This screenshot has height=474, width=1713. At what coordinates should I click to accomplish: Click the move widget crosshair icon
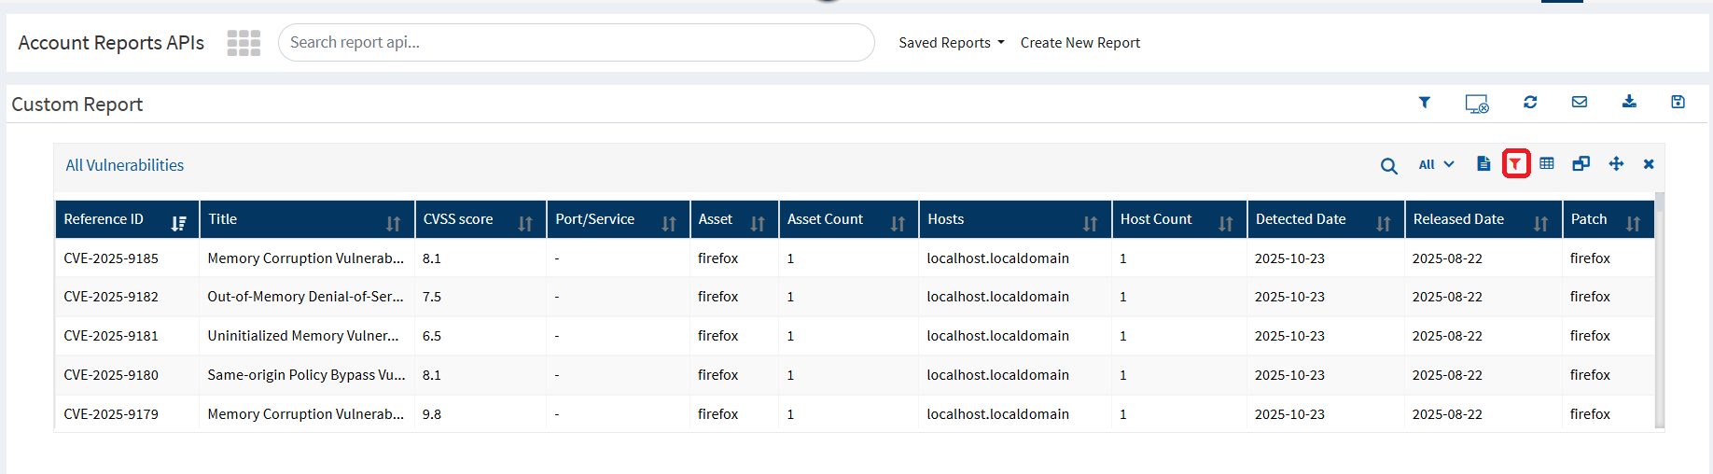(x=1616, y=164)
